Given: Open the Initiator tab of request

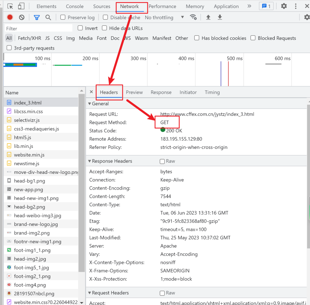Looking at the screenshot, I should coord(188,92).
